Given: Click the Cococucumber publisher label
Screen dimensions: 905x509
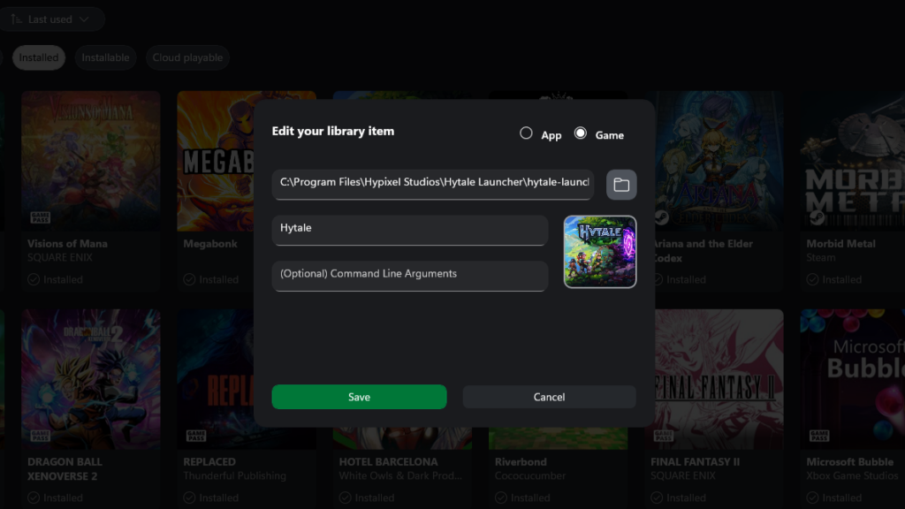Looking at the screenshot, I should click(530, 476).
